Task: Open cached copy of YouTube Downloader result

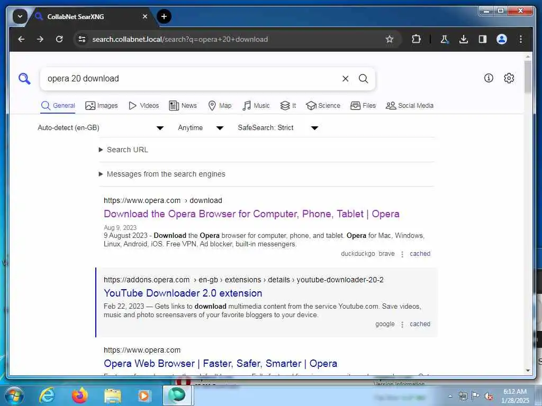Action: [x=420, y=324]
